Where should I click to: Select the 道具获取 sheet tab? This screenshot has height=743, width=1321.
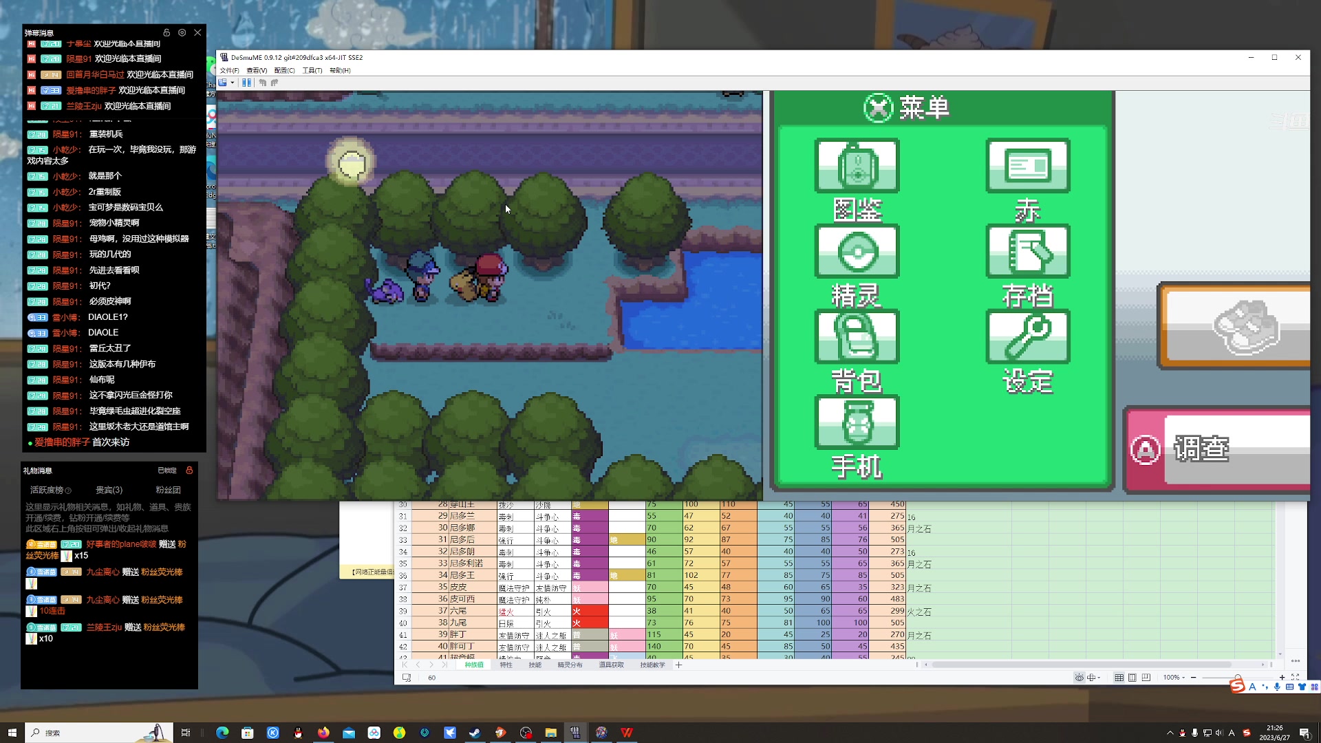(x=611, y=665)
